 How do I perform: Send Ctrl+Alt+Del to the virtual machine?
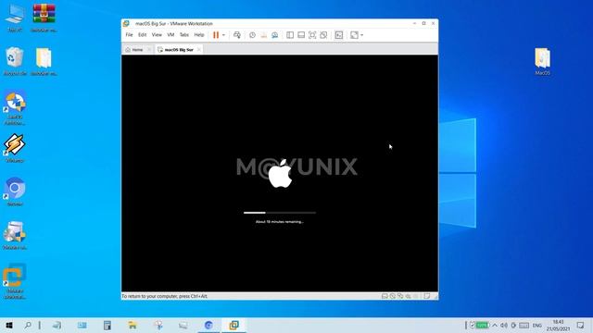[x=237, y=35]
